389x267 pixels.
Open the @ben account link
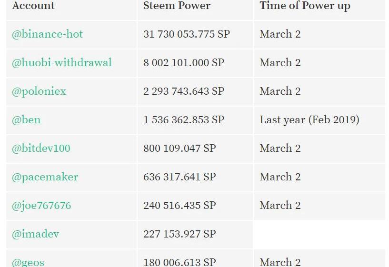[x=26, y=120]
